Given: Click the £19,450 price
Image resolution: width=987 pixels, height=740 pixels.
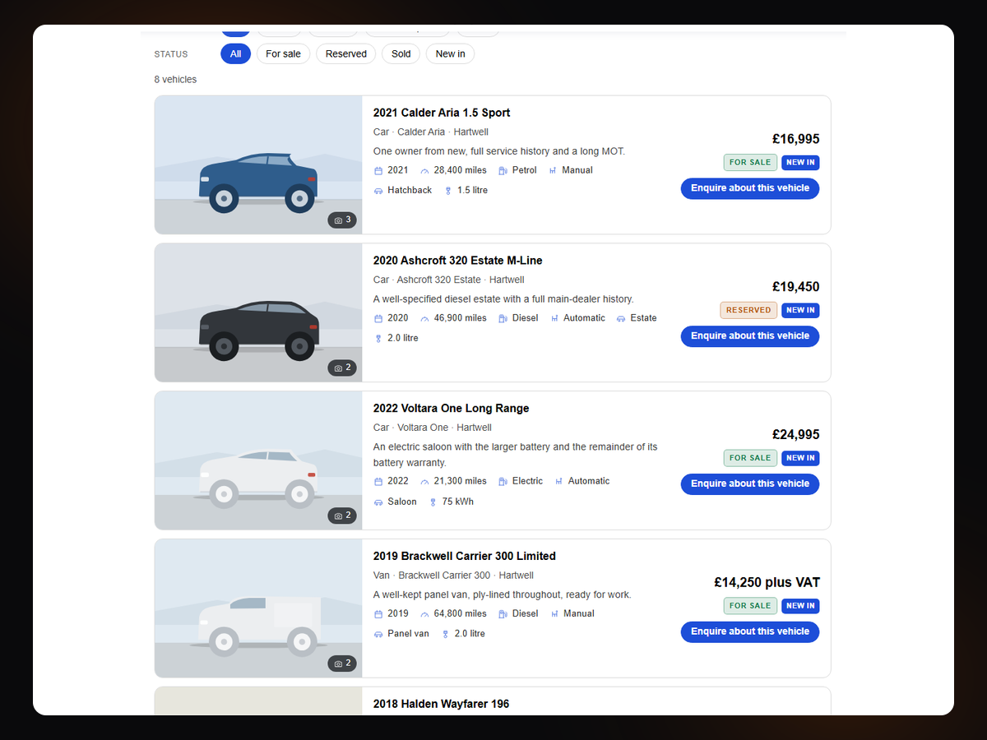Looking at the screenshot, I should [x=795, y=287].
